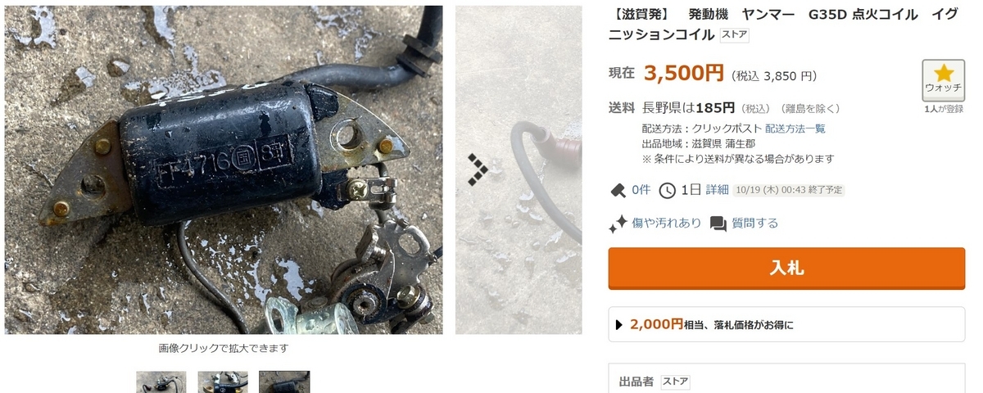983x393 pixels.
Task: Click the ストア badge next to 出品者
Action: point(675,382)
